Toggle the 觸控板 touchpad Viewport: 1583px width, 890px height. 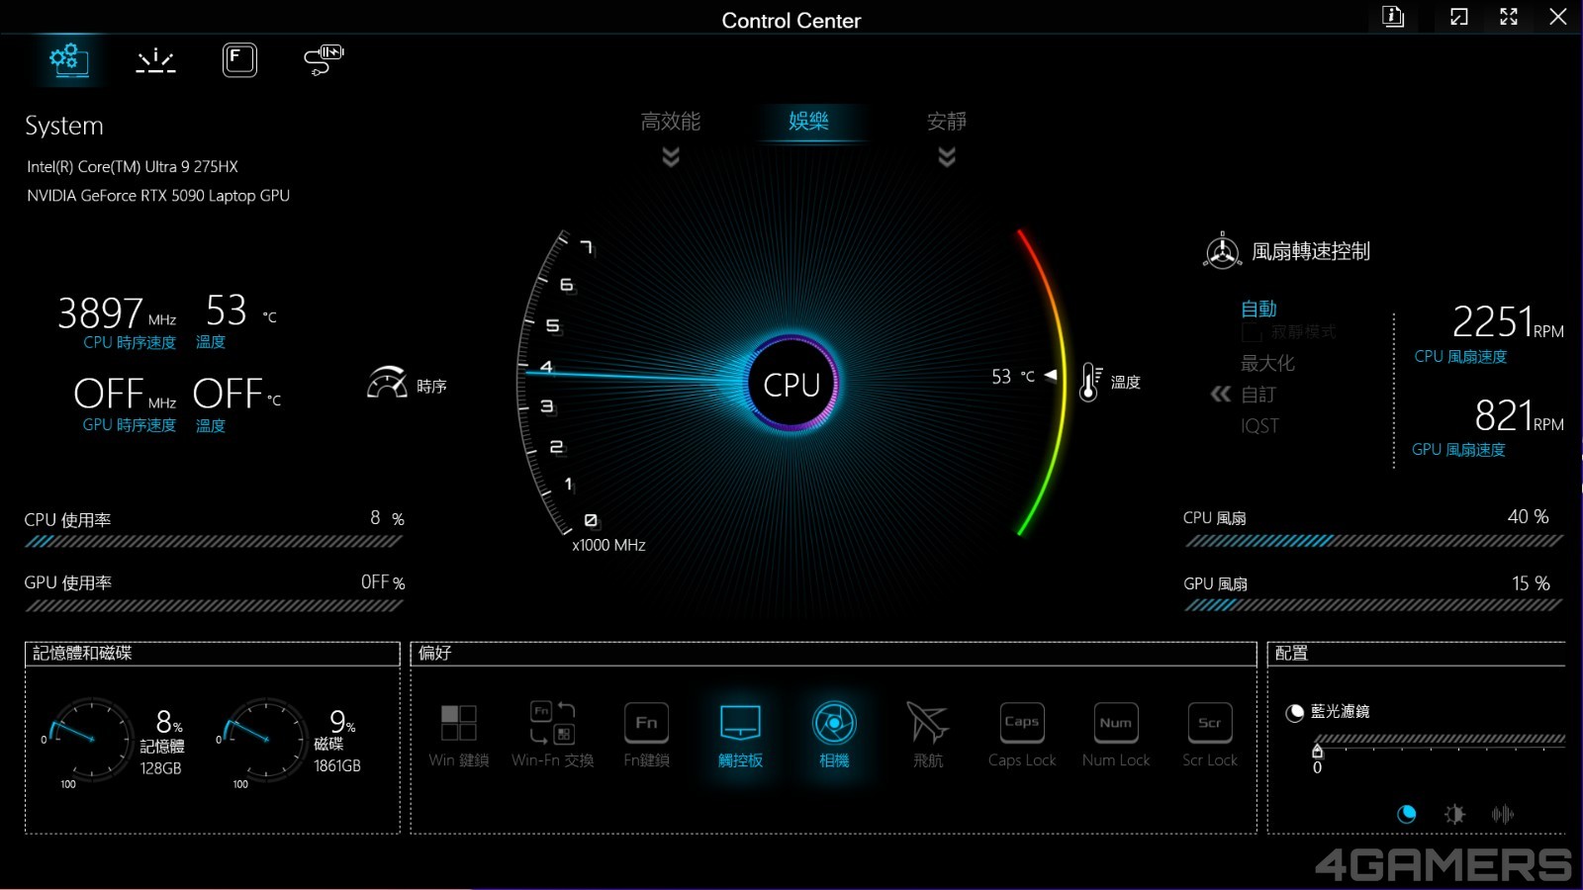[740, 735]
